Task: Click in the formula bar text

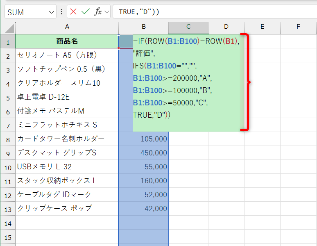Action: coord(139,12)
